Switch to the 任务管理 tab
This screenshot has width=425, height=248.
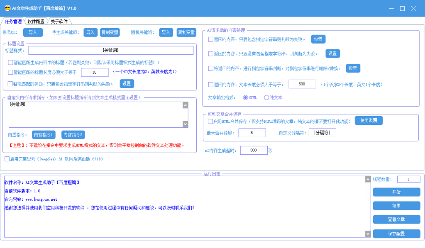13,22
